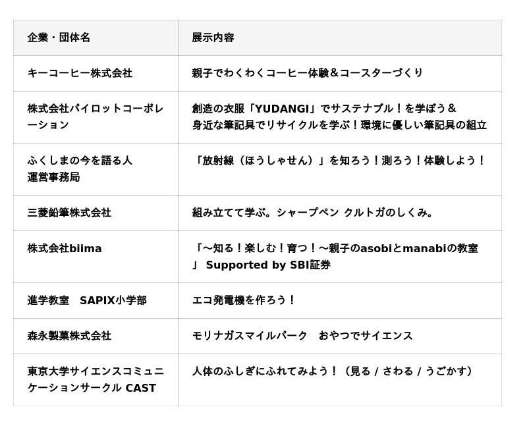Screen dimensions: 527x426
Task: Select 株式会社パイロットコーポレーション company name
Action: click(x=96, y=117)
